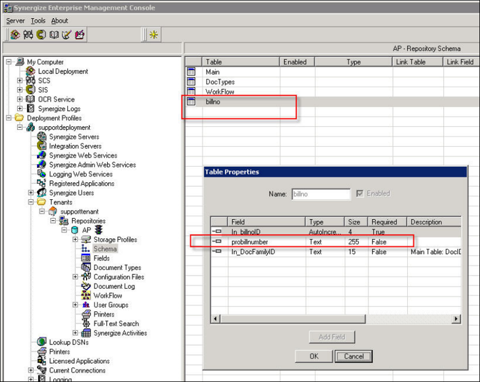Viewport: 480px width, 382px height.
Task: Click the Link Table column header
Action: pos(417,62)
